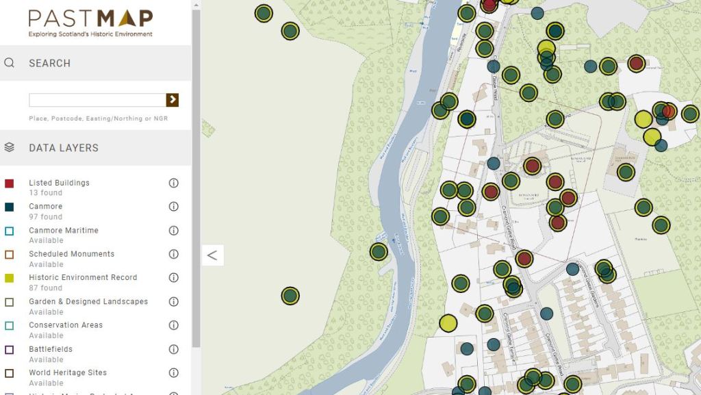Click the Scheduled Monuments layer label
The width and height of the screenshot is (701, 395).
pyautogui.click(x=71, y=254)
